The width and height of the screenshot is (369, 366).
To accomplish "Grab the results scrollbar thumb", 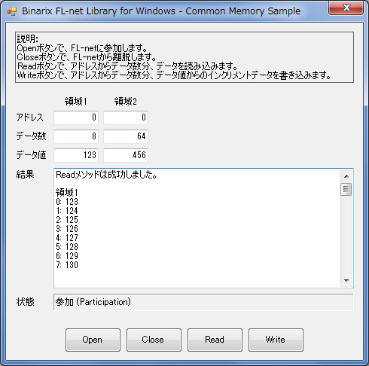I will [x=346, y=189].
